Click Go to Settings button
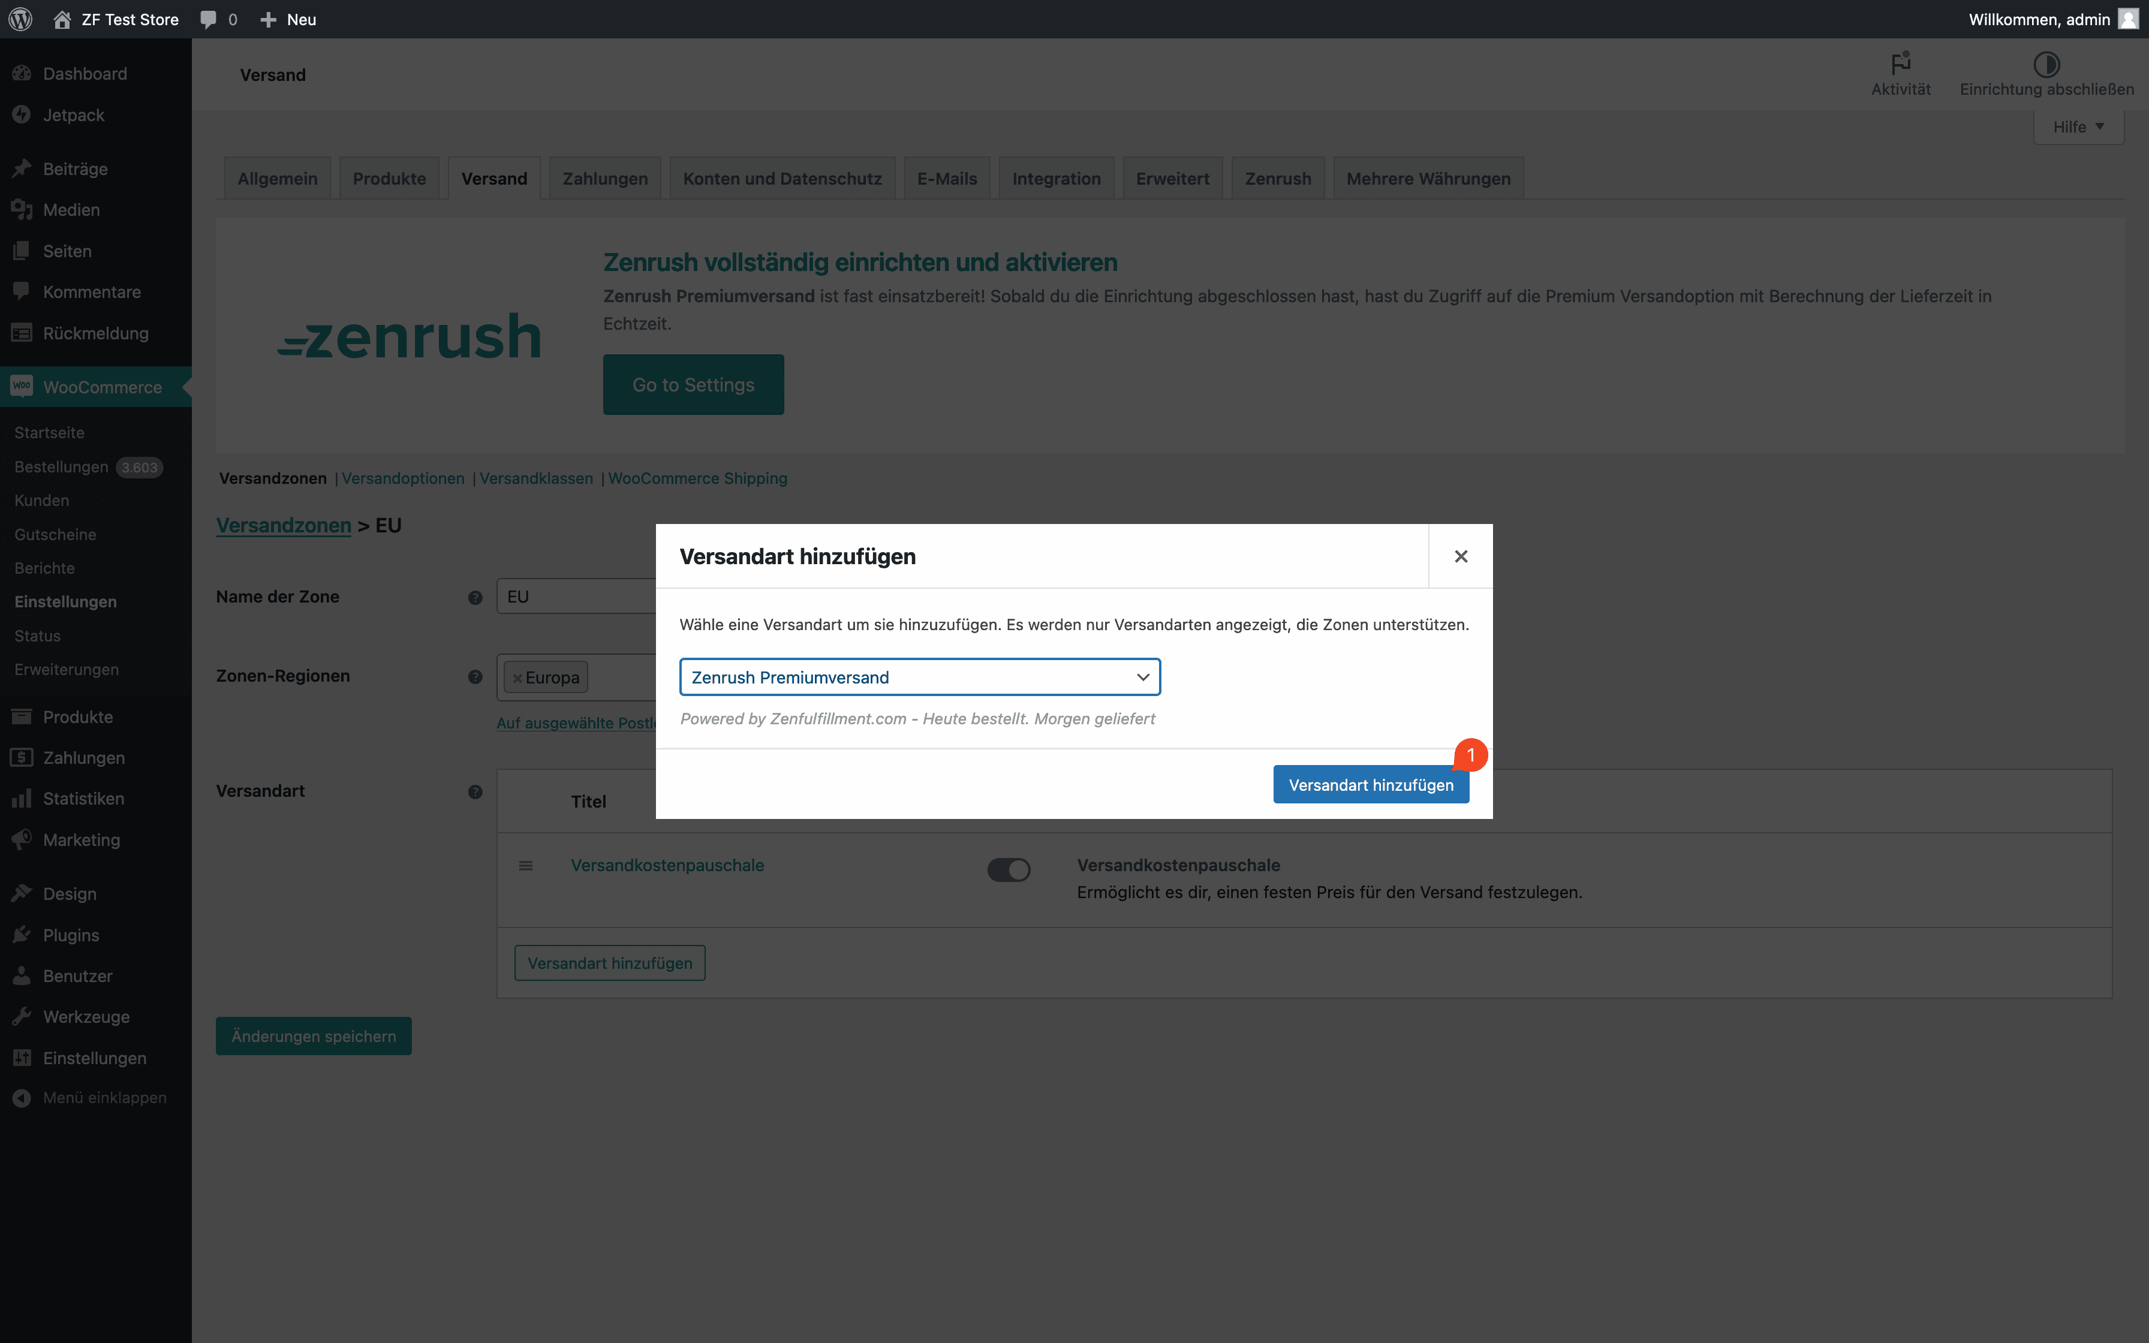 pos(693,384)
